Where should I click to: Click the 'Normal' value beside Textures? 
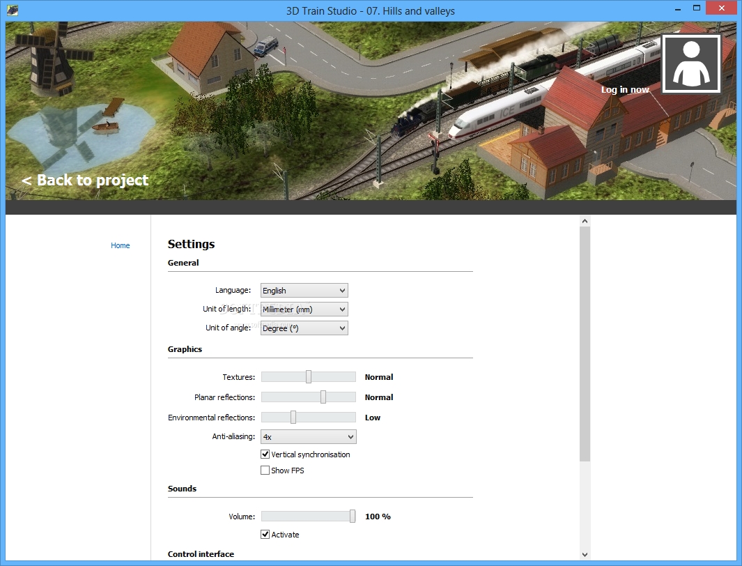(378, 377)
